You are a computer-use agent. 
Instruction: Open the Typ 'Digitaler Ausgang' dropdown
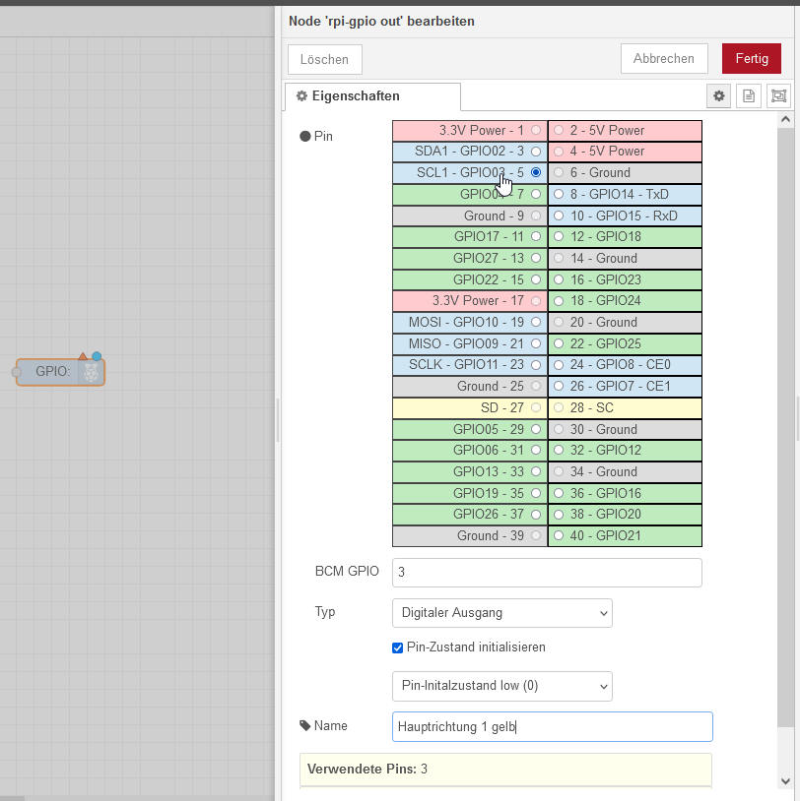tap(501, 613)
